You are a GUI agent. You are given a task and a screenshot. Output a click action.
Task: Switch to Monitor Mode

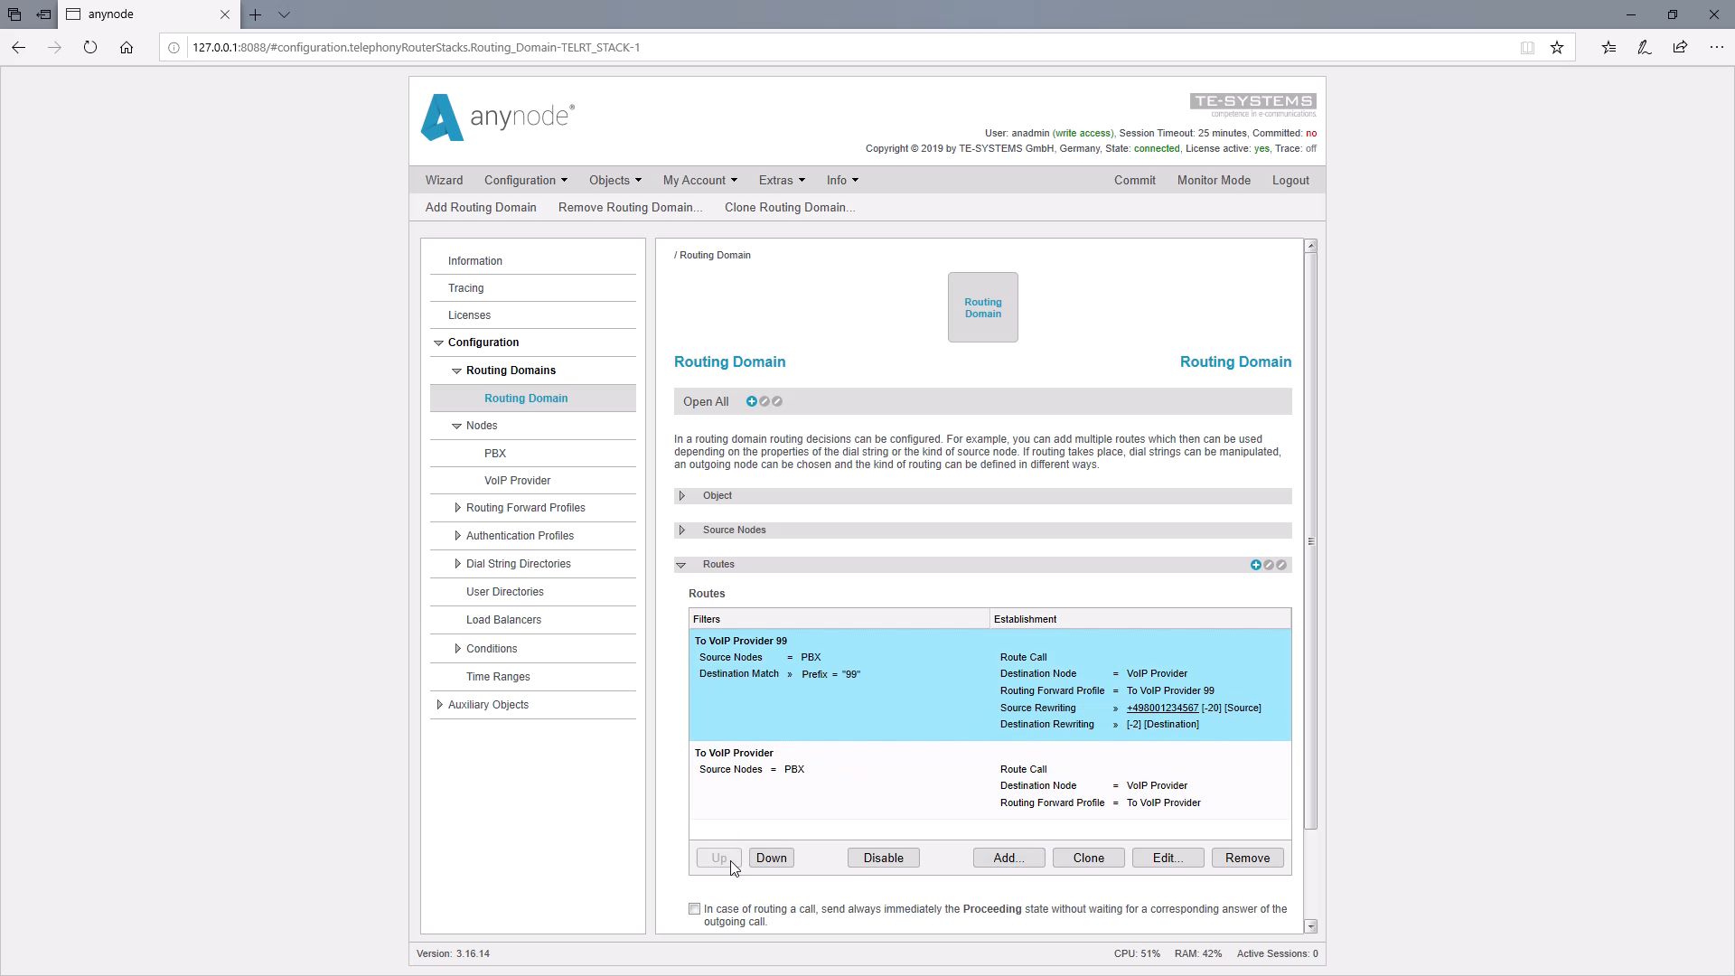tap(1214, 180)
